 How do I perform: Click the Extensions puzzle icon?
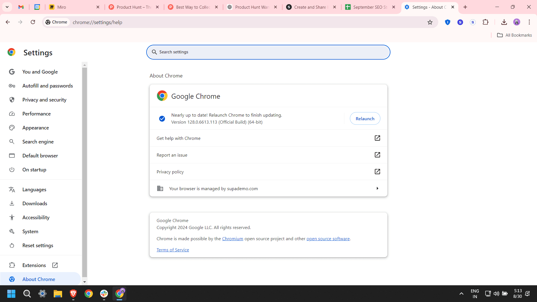(486, 22)
